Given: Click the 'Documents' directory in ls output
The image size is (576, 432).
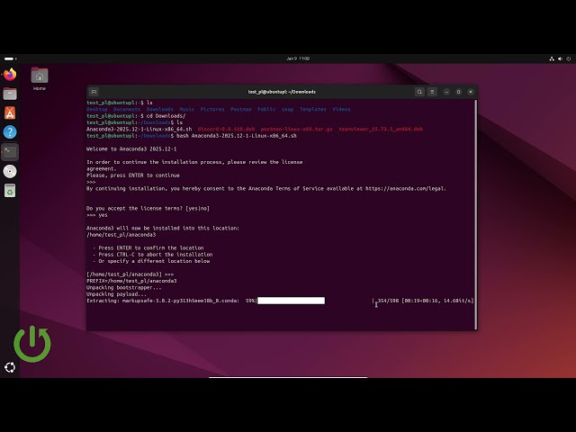Looking at the screenshot, I should click(127, 109).
